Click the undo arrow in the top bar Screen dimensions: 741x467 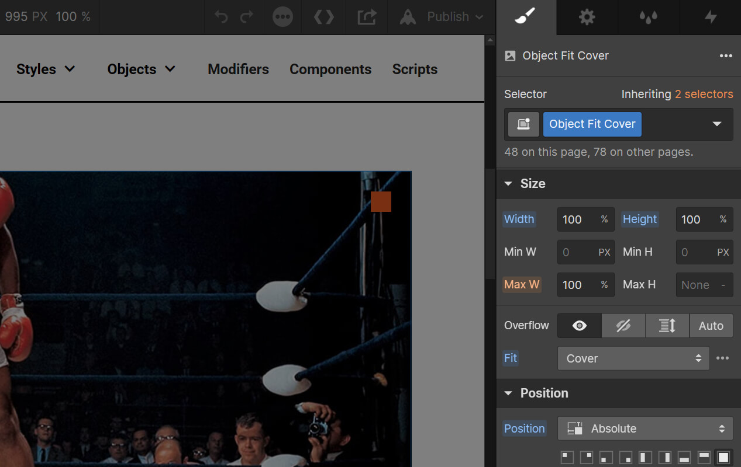click(221, 17)
